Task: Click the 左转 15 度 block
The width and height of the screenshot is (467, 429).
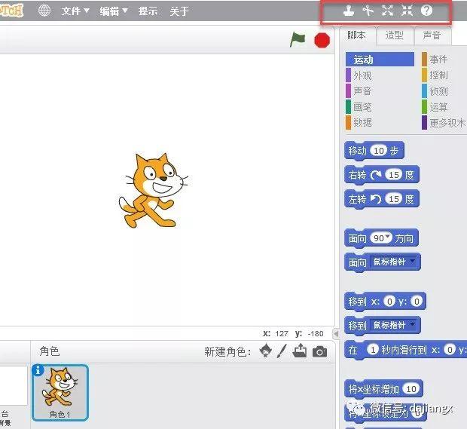Action: coord(382,199)
